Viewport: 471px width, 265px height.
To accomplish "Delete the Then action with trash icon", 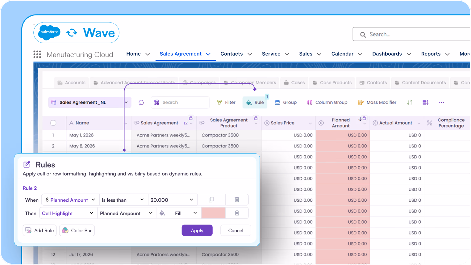I will click(x=237, y=213).
